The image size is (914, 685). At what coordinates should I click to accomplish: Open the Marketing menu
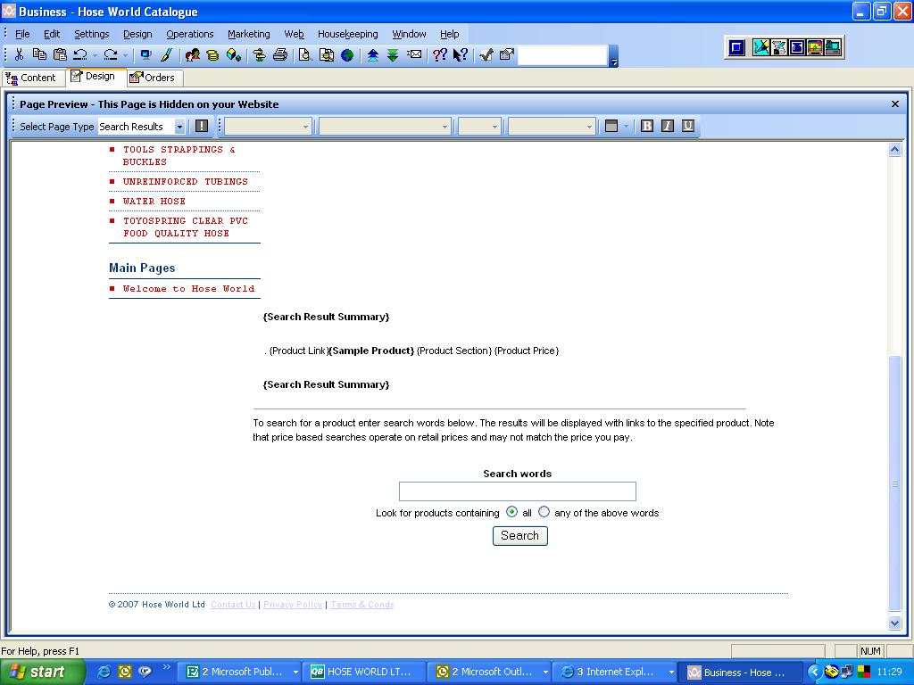248,34
